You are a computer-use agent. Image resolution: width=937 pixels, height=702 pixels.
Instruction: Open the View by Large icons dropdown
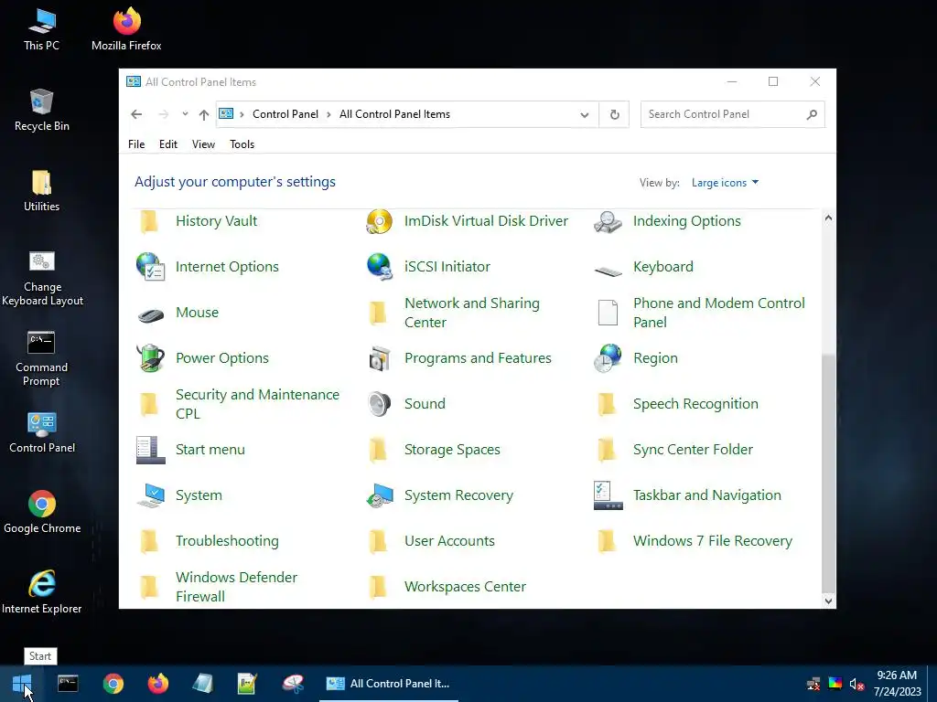[x=725, y=183]
